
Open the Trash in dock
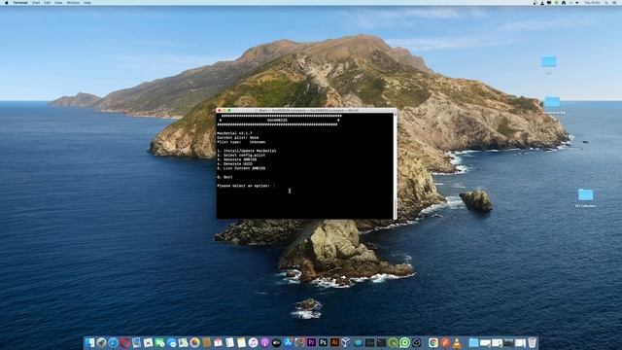click(532, 342)
